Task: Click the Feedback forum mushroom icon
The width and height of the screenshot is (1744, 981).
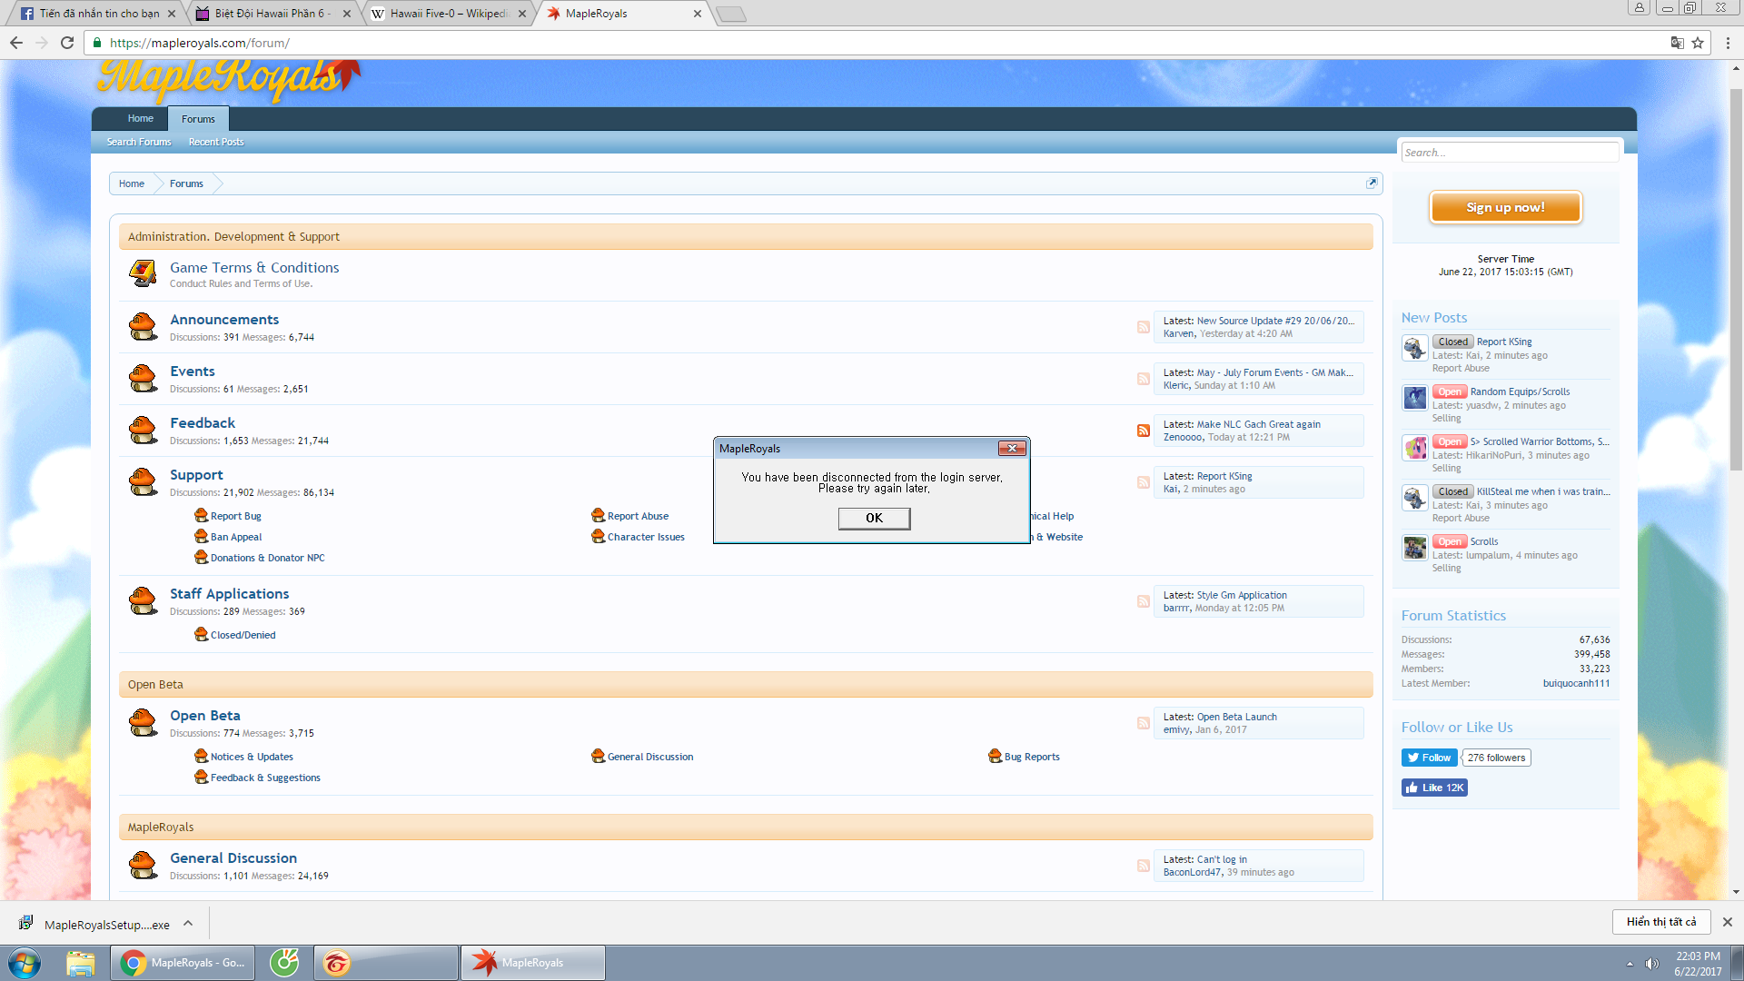Action: 143,430
